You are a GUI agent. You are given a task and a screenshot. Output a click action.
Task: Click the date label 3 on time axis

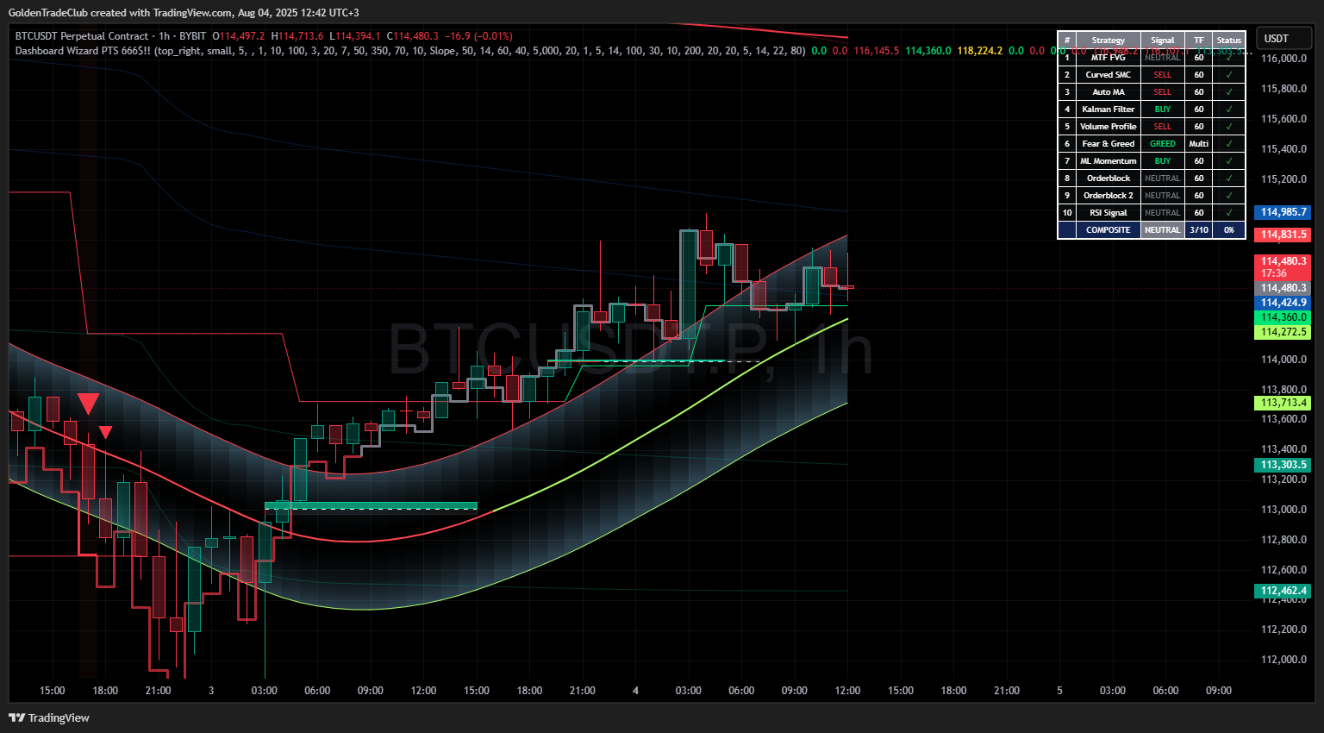(x=211, y=691)
